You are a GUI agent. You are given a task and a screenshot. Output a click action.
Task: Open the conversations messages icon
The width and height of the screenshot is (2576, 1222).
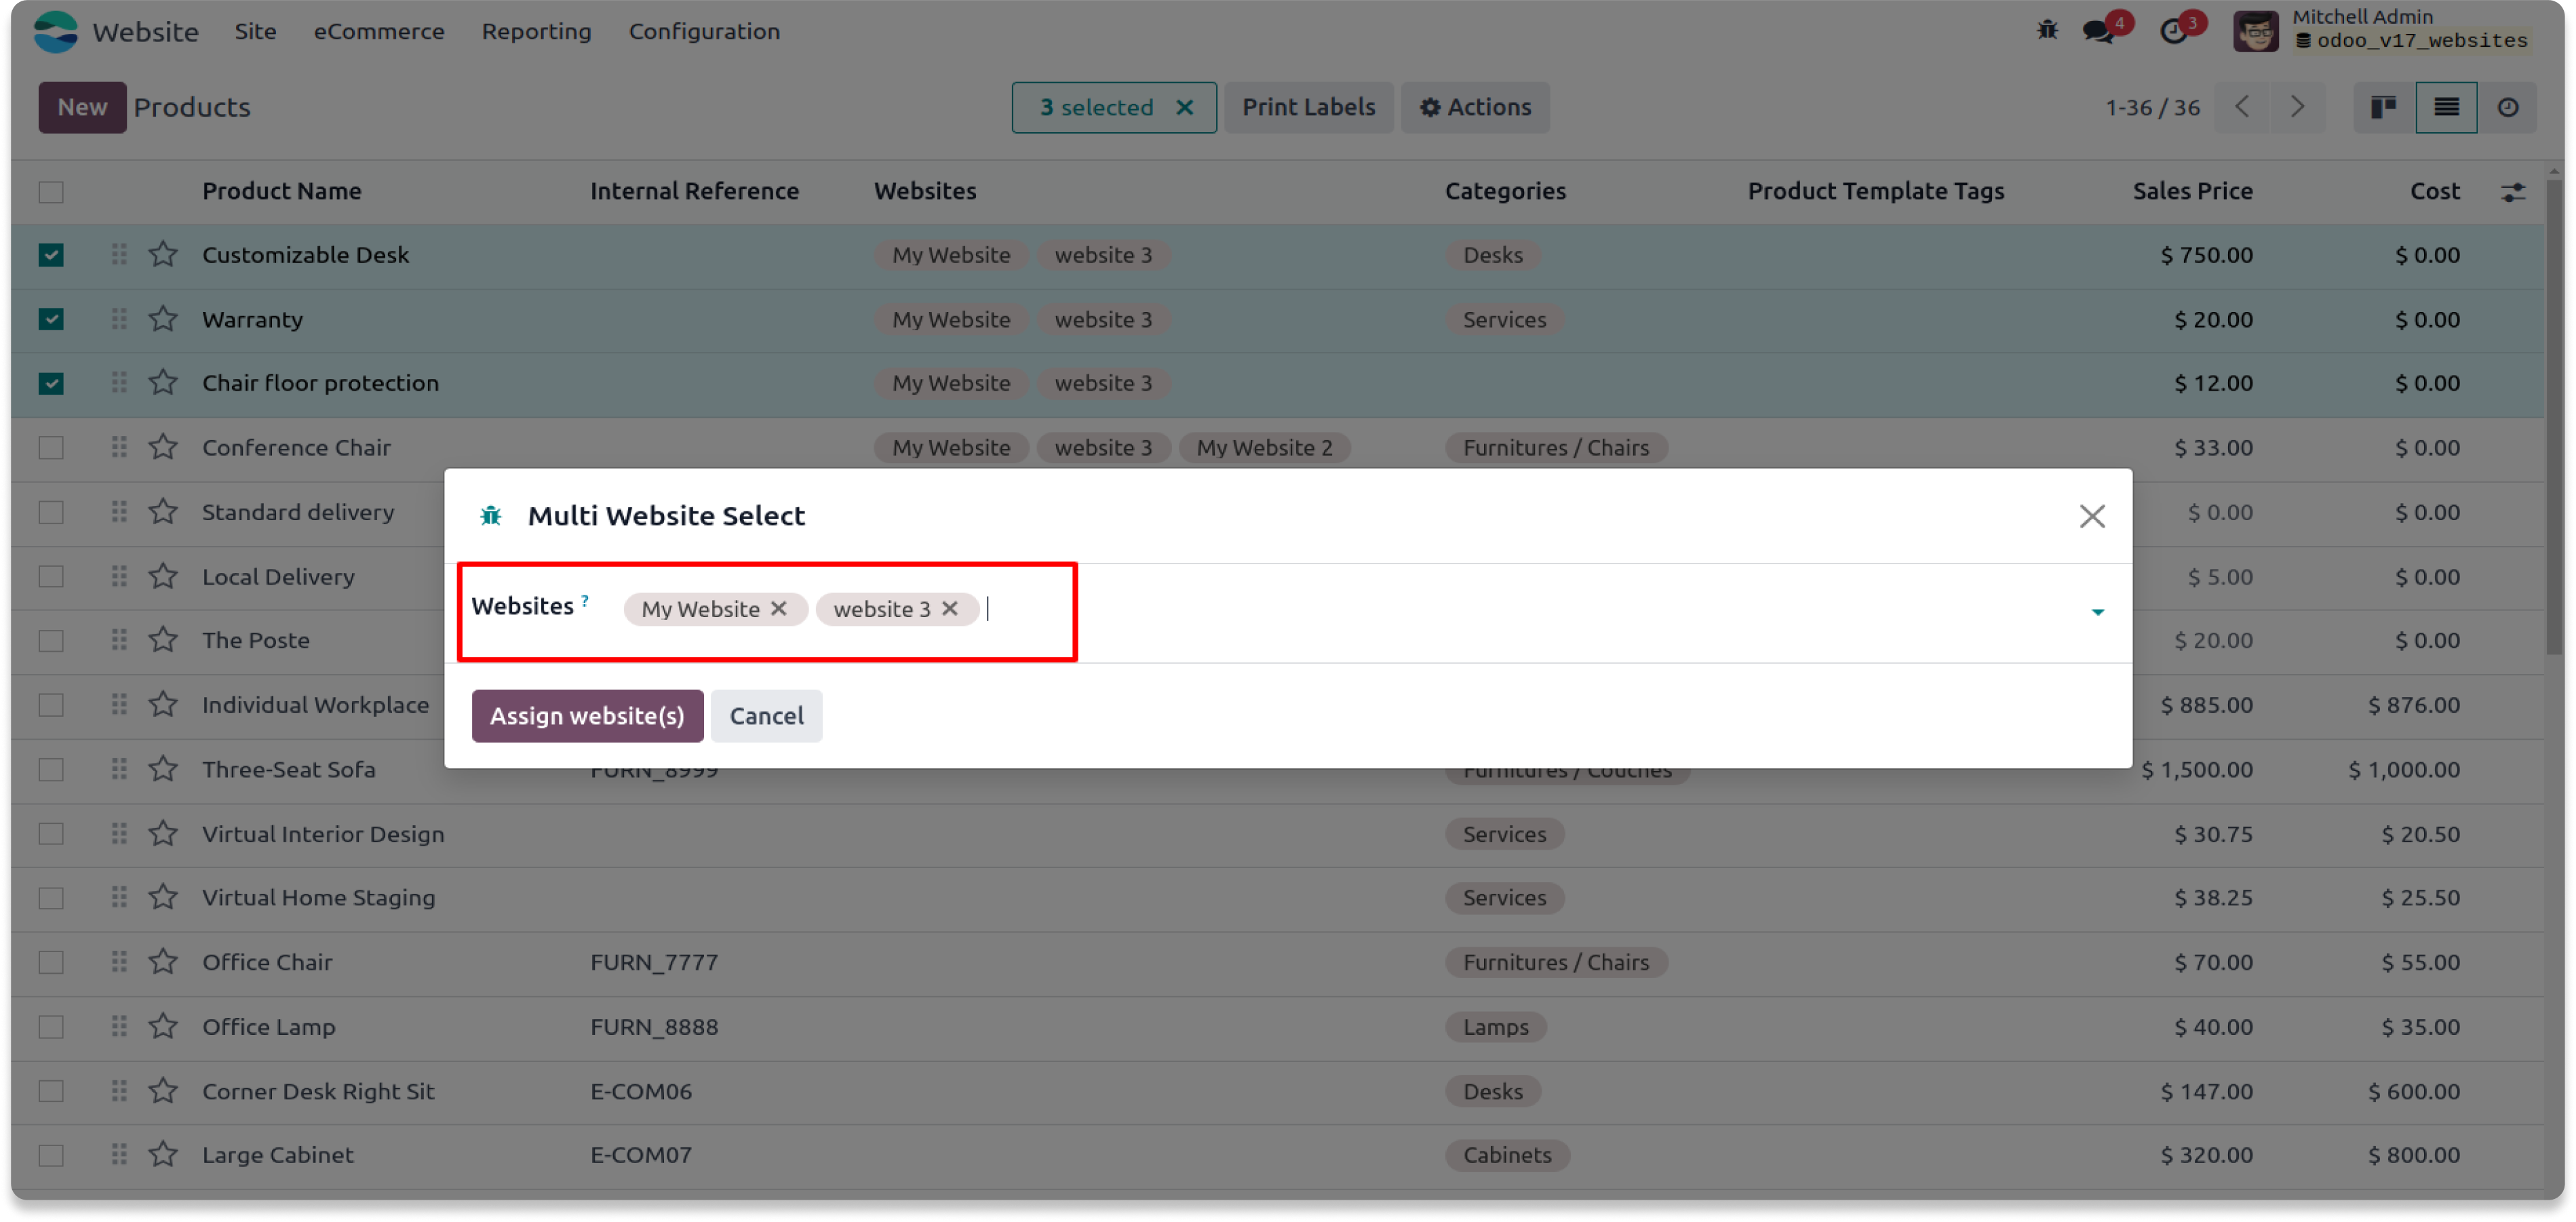click(2099, 31)
